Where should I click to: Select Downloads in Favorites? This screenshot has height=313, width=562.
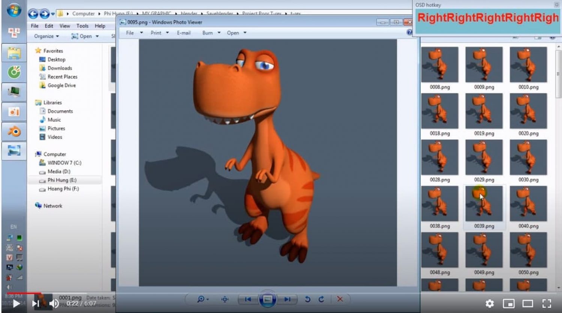(60, 68)
